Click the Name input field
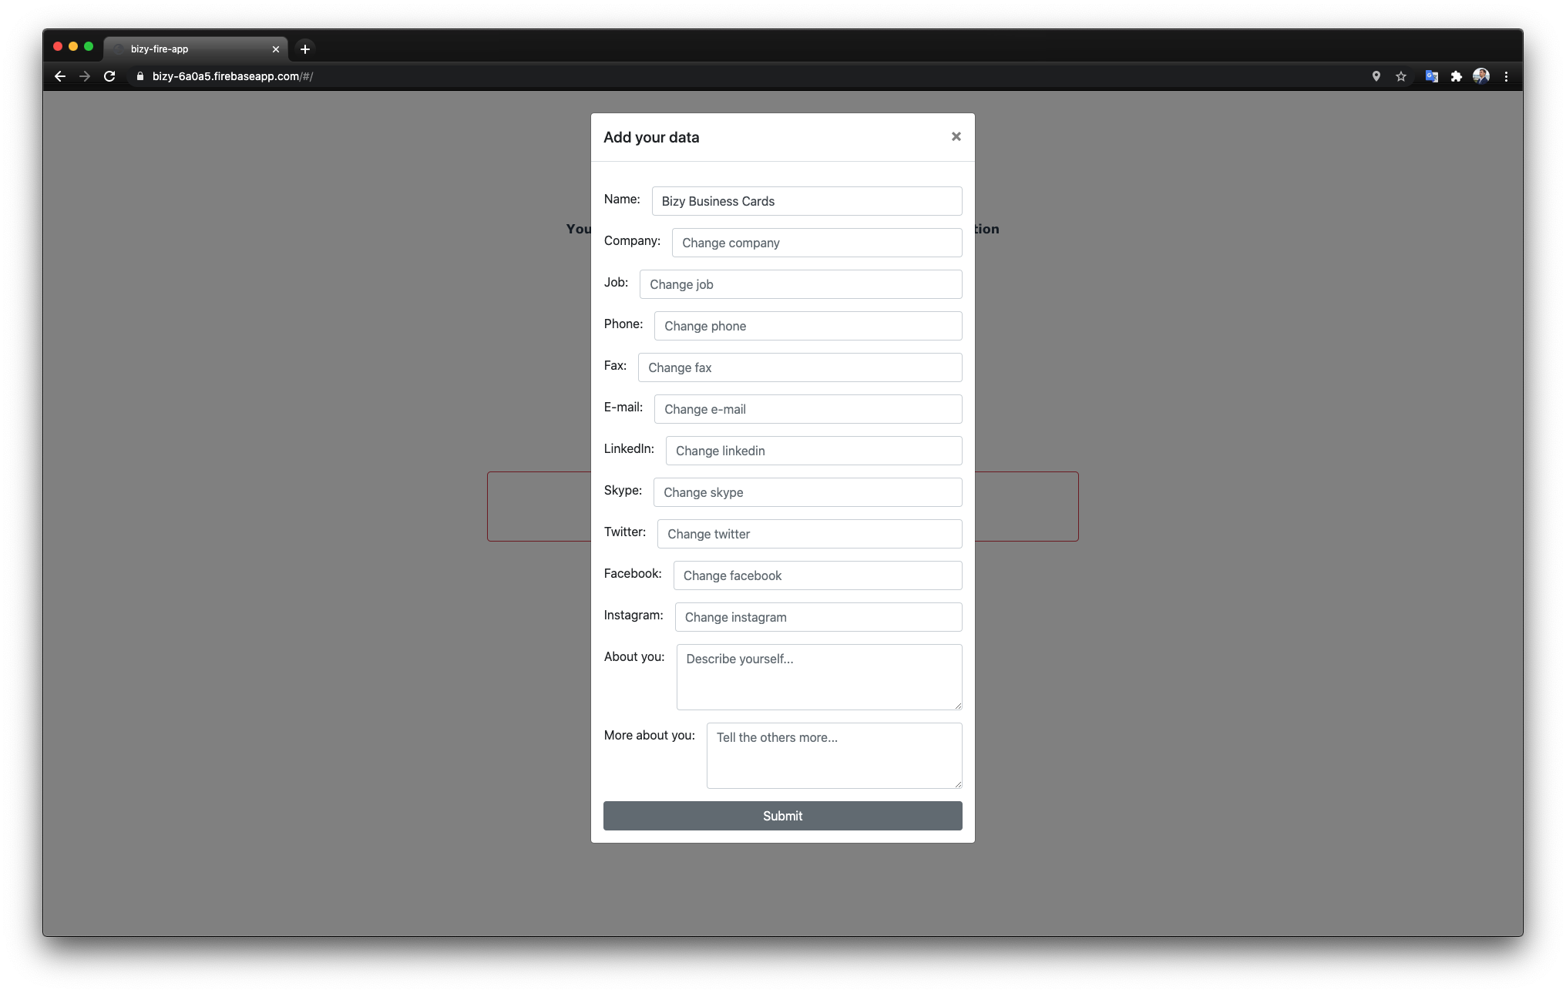The height and width of the screenshot is (993, 1566). [x=805, y=200]
